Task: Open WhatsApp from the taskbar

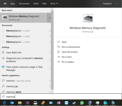Action: click(x=82, y=103)
